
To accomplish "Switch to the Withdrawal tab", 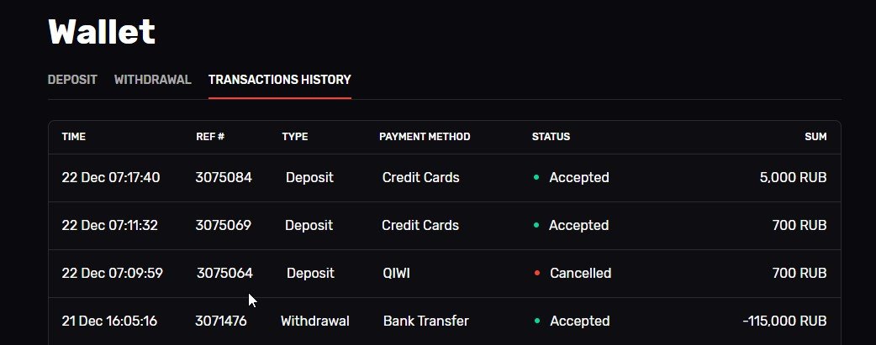I will coord(153,80).
